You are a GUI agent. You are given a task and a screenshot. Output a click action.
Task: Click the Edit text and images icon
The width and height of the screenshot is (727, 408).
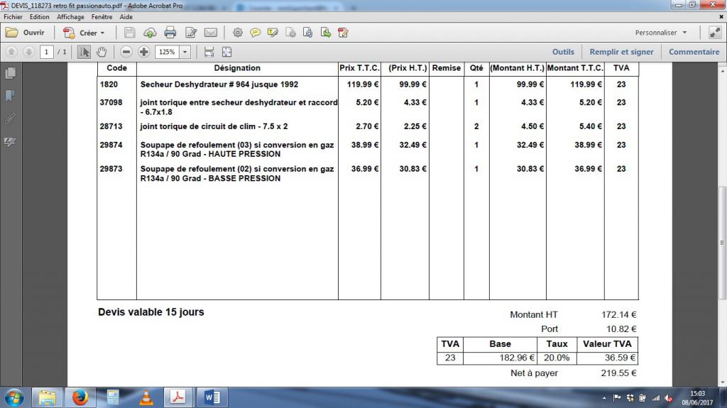click(190, 33)
